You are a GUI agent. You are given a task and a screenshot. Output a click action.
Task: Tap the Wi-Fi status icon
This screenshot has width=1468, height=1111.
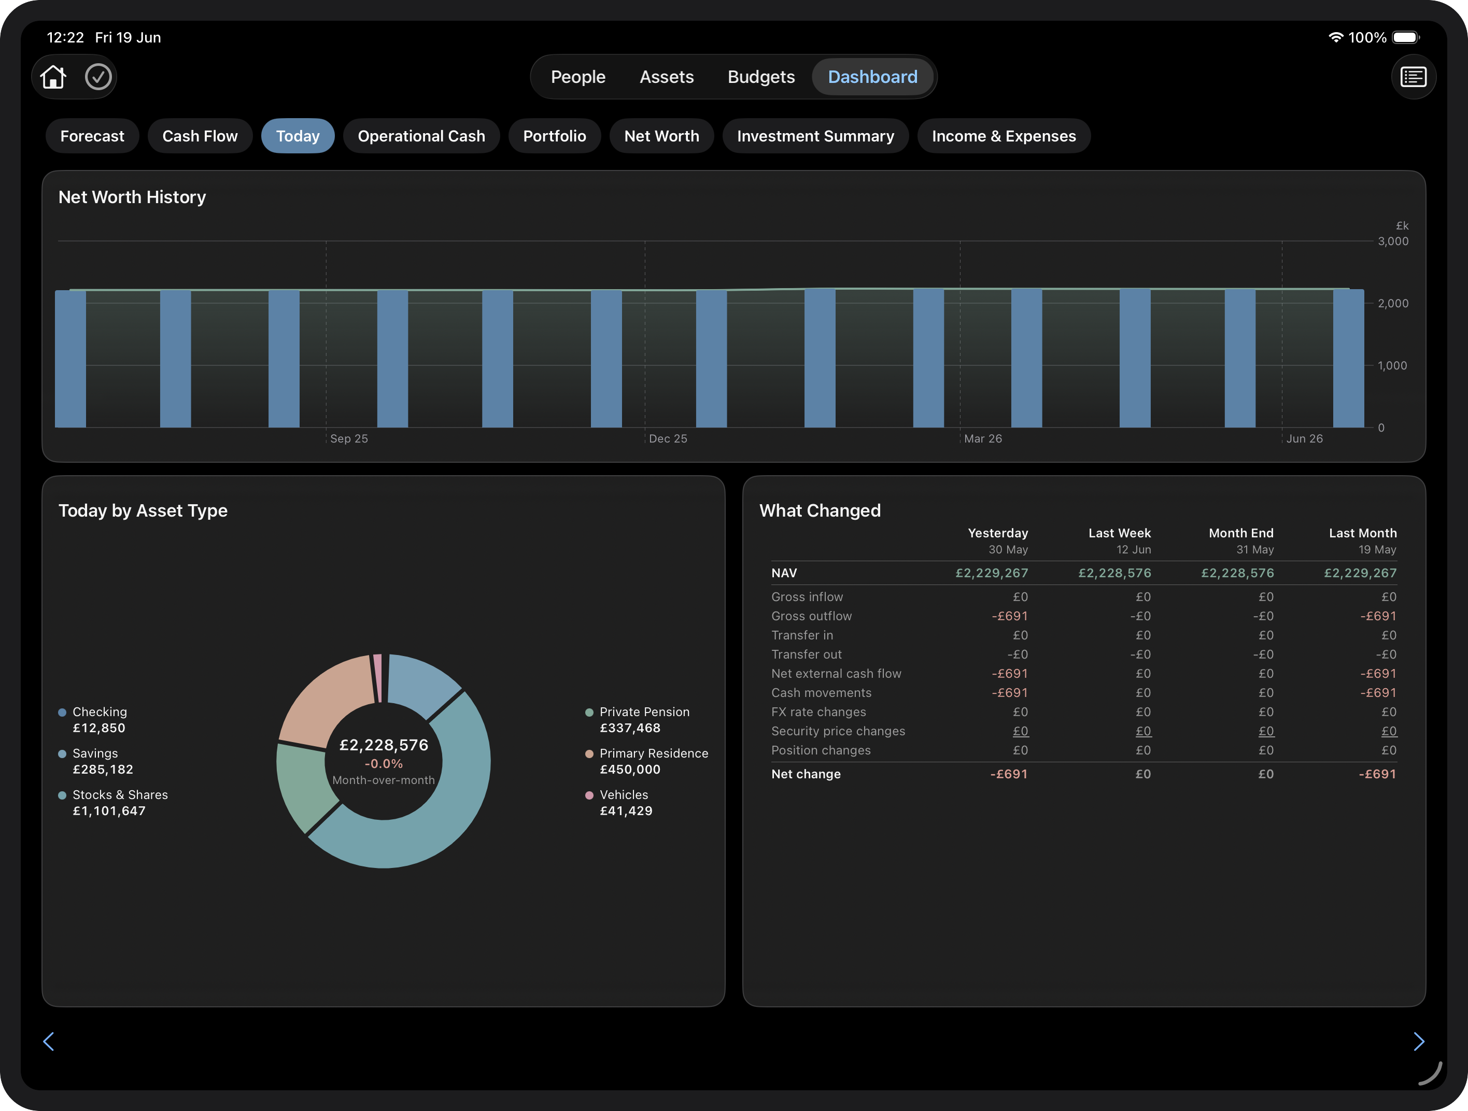click(1336, 37)
